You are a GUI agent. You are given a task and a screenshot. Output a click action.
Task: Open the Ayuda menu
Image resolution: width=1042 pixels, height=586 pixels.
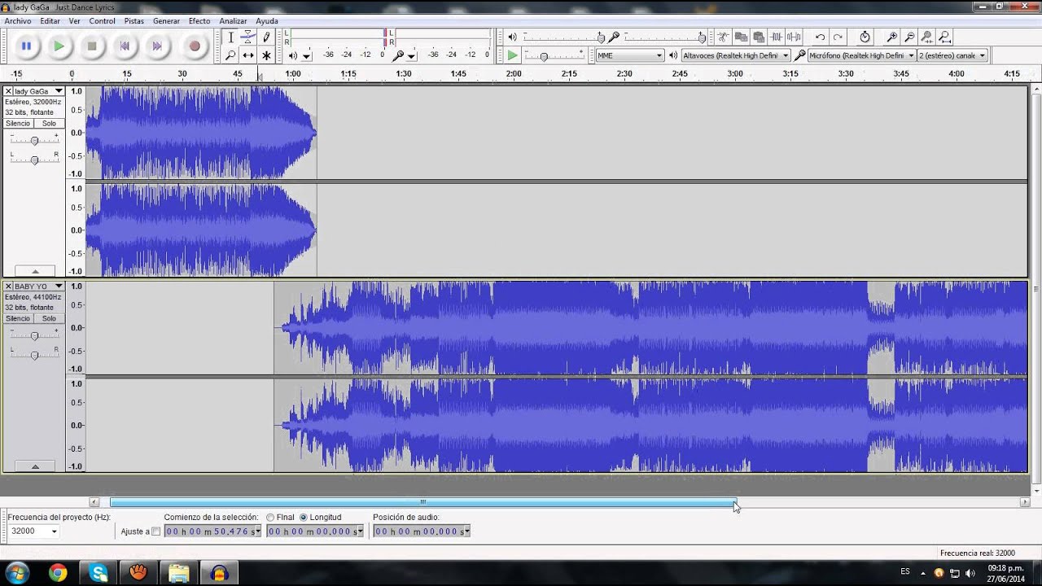pos(267,21)
